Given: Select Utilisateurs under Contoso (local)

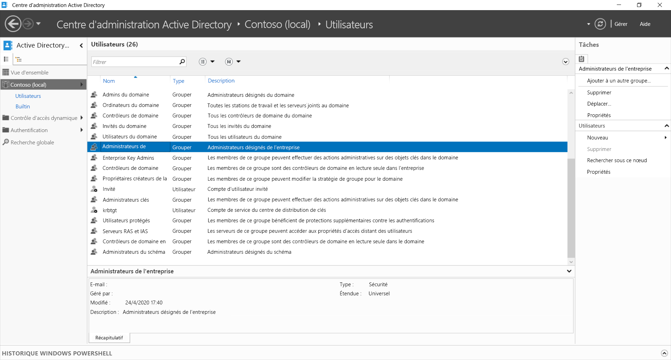Looking at the screenshot, I should point(28,96).
